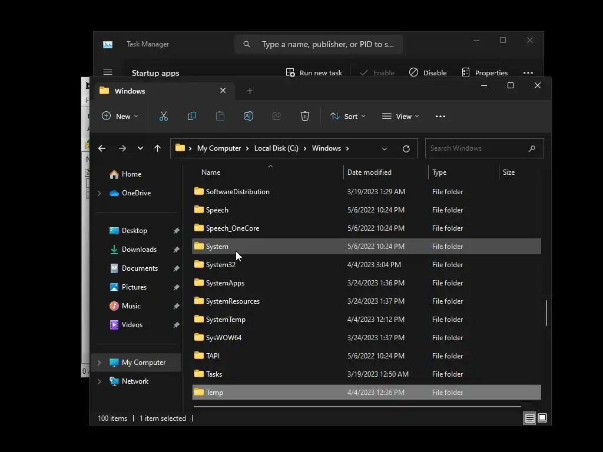Sort by Name column header

[x=211, y=172]
